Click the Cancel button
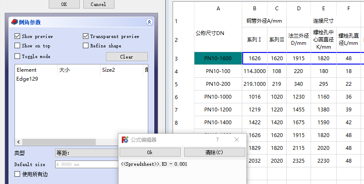 (x=98, y=4)
